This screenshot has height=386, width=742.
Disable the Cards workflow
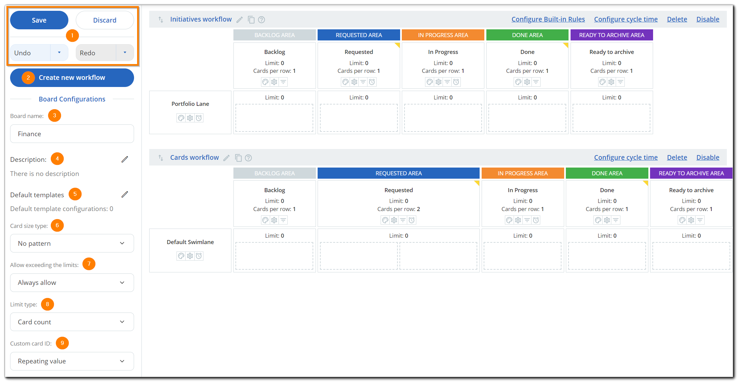point(708,157)
